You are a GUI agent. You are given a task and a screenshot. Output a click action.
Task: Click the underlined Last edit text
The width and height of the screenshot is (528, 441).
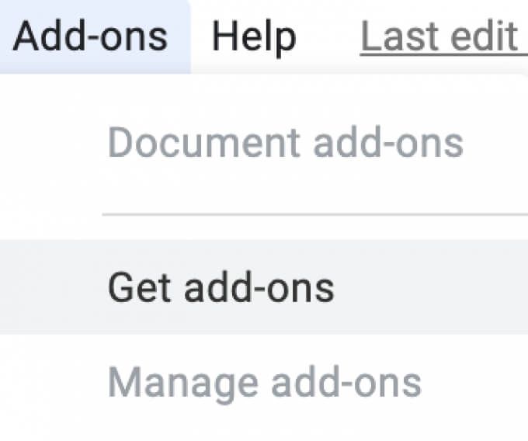tap(444, 36)
